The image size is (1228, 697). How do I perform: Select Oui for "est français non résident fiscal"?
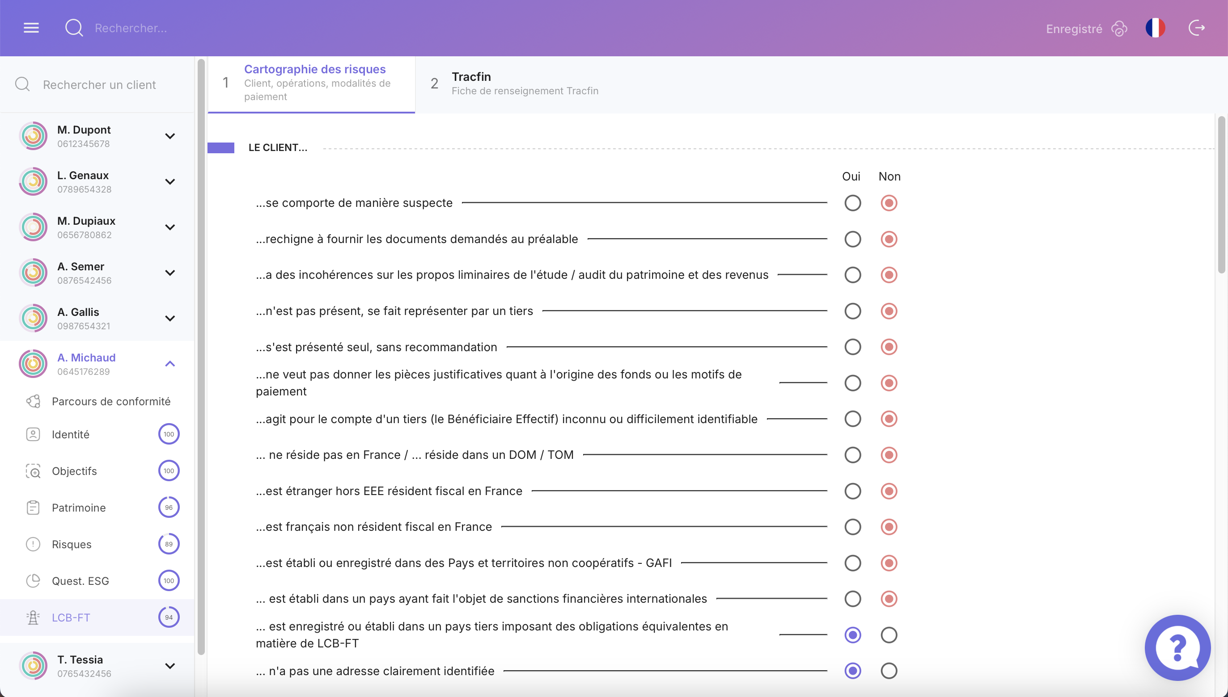(852, 527)
